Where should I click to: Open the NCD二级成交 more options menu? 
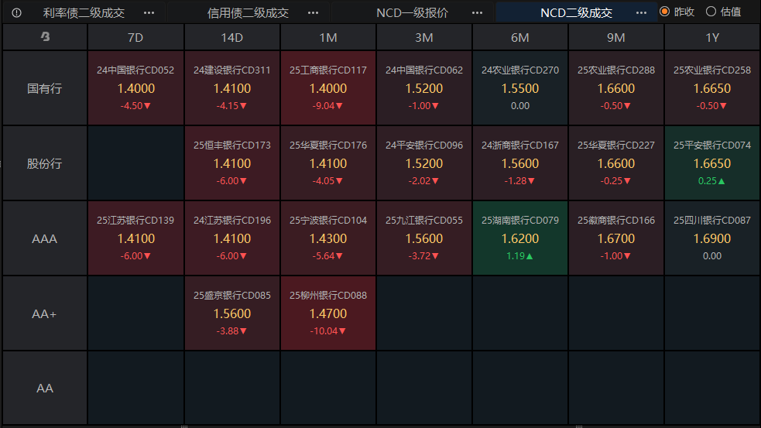641,12
